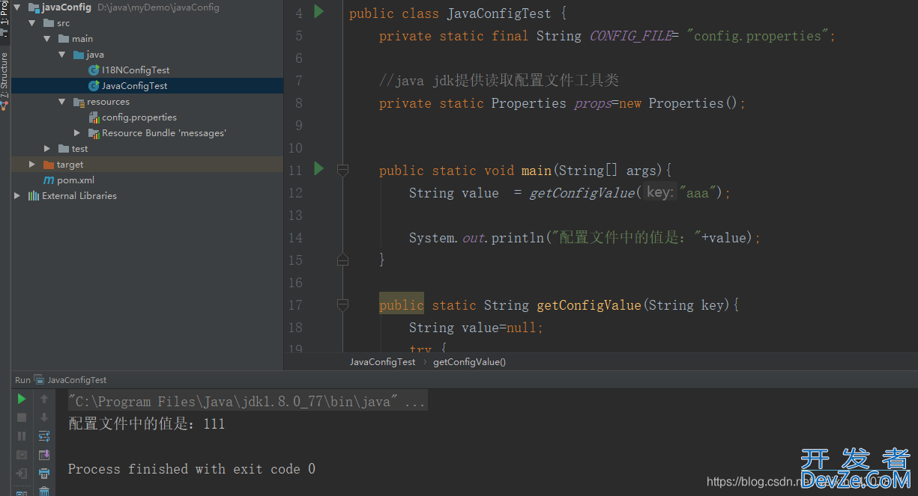Select External Libraries row
The width and height of the screenshot is (918, 496).
click(x=147, y=196)
